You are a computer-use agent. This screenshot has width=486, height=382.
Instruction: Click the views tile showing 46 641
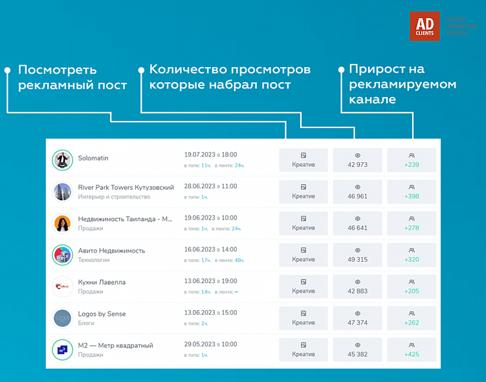[357, 223]
